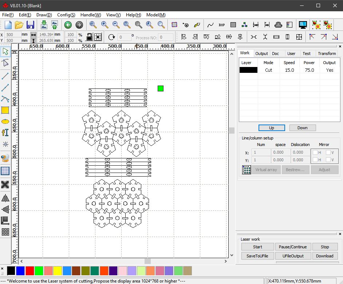The height and width of the screenshot is (284, 343).
Task: Click the X position input field
Action: (13, 35)
